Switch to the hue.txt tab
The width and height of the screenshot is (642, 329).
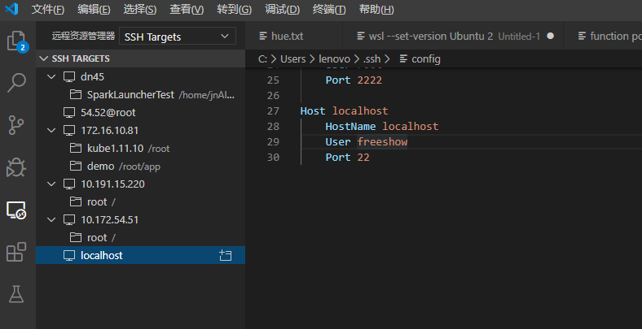(286, 37)
